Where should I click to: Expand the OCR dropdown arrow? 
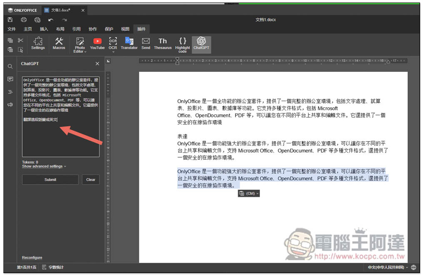pos(113,52)
